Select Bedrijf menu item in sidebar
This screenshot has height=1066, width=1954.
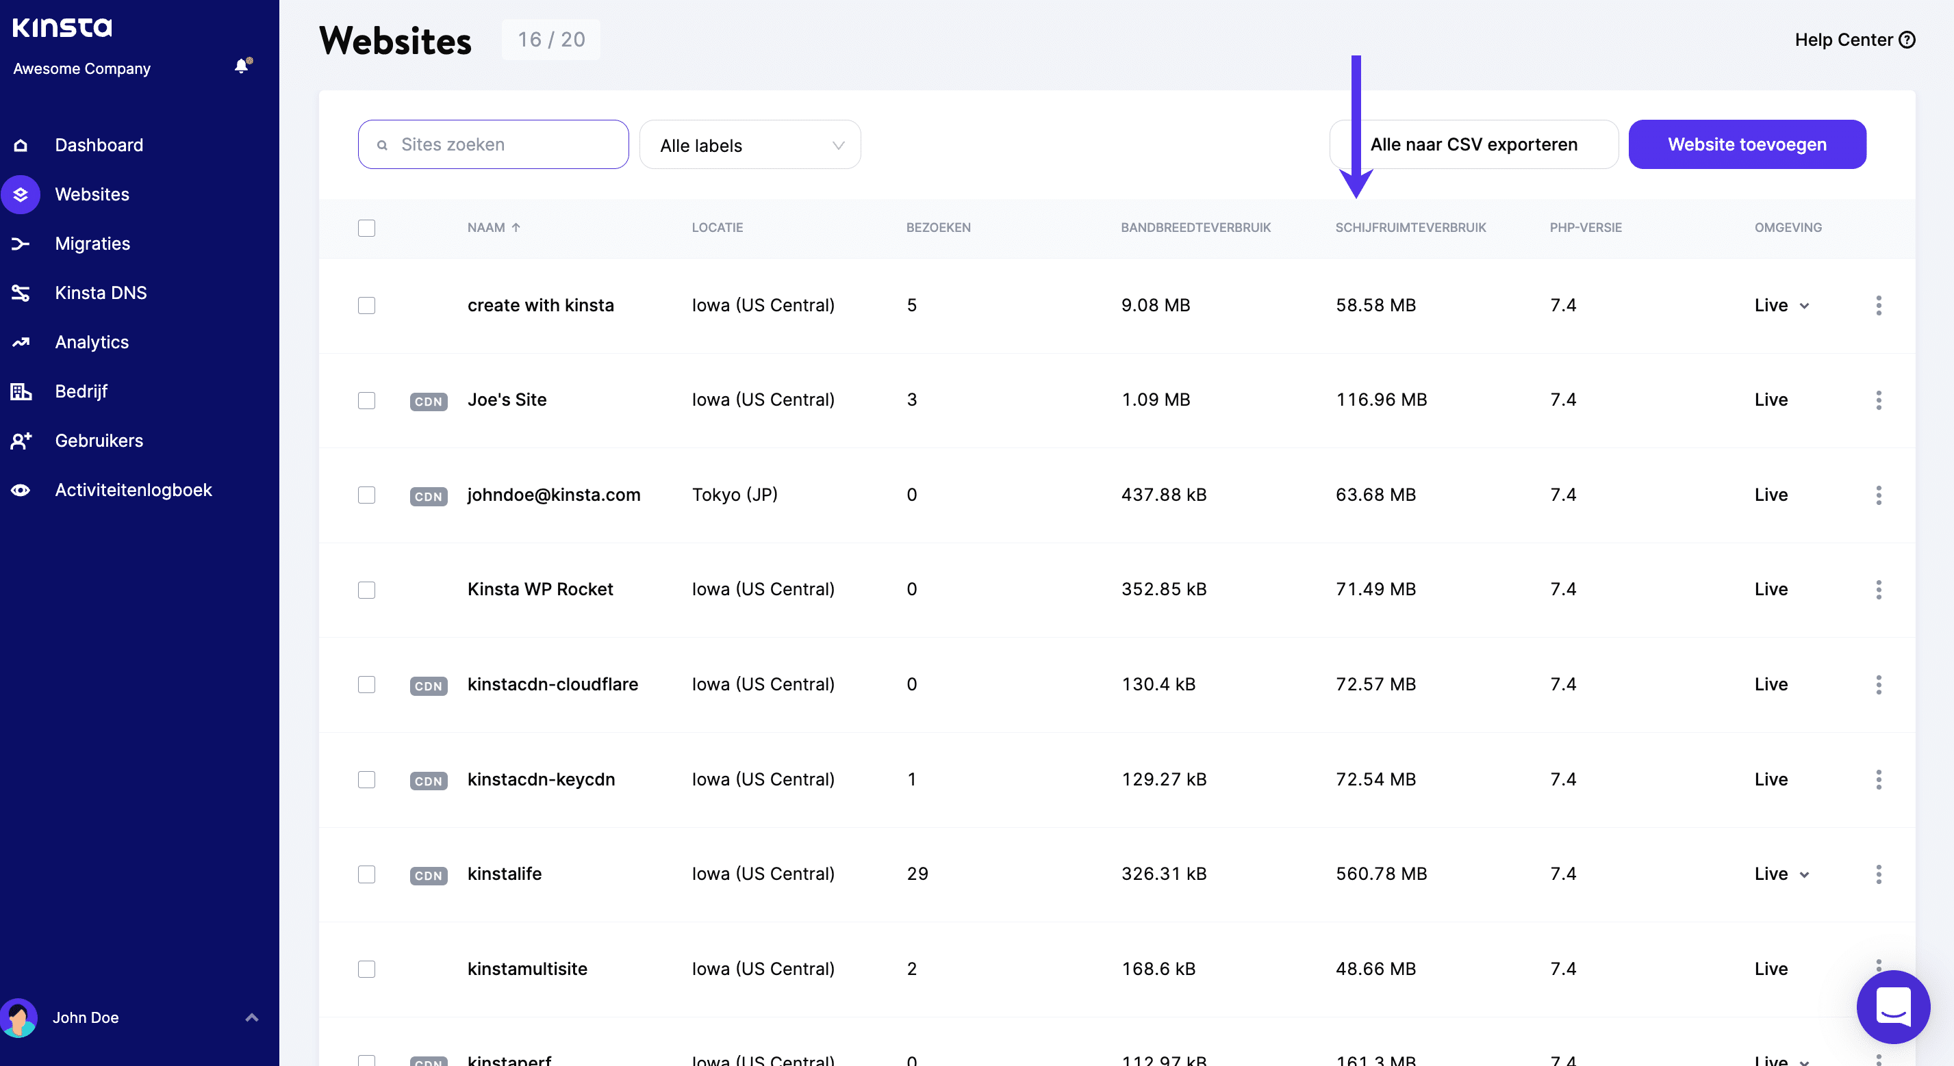[80, 390]
